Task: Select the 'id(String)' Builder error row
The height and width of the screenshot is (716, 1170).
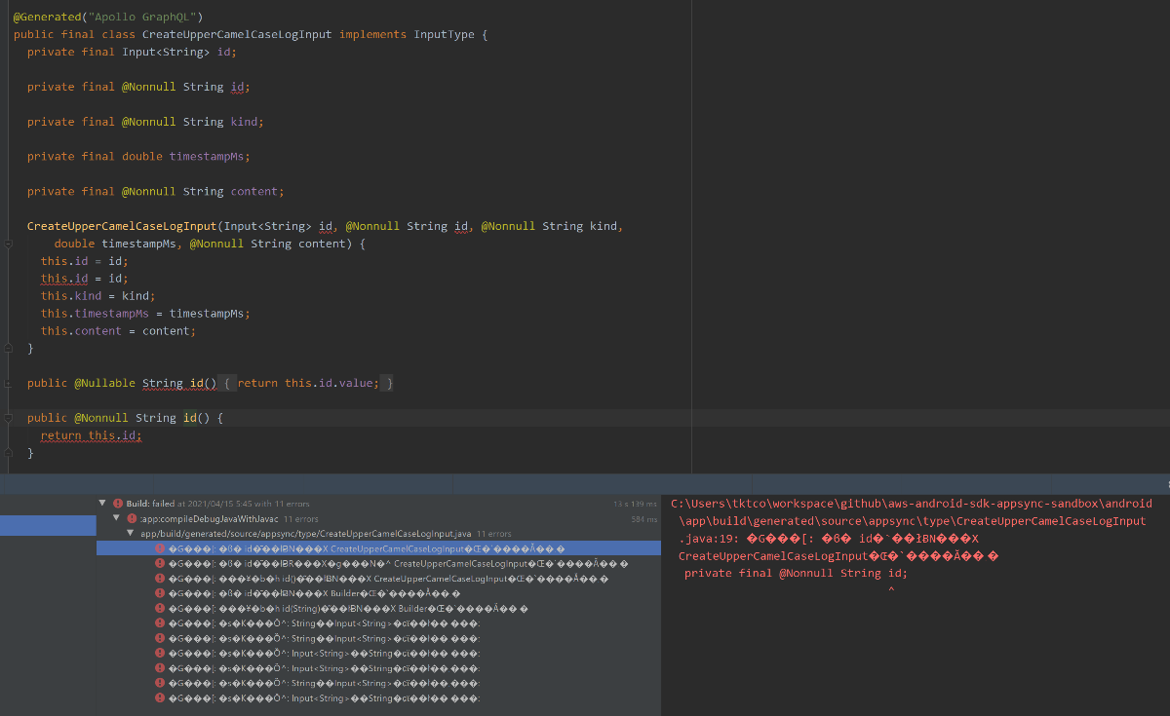Action: click(x=378, y=609)
